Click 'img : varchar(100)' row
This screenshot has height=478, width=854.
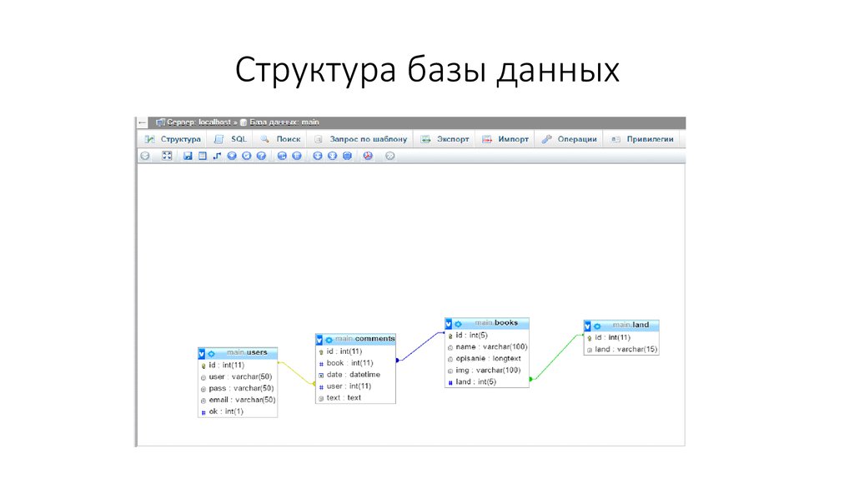point(487,371)
